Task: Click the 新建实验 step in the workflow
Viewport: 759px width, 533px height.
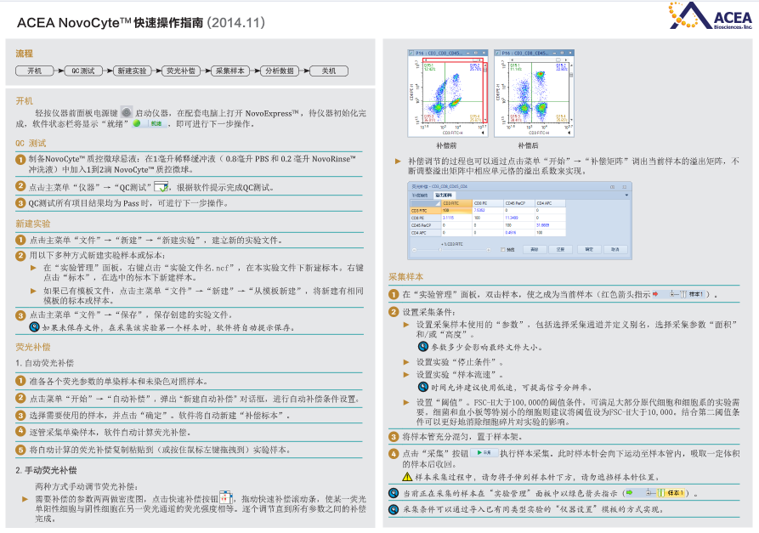Action: pos(132,71)
